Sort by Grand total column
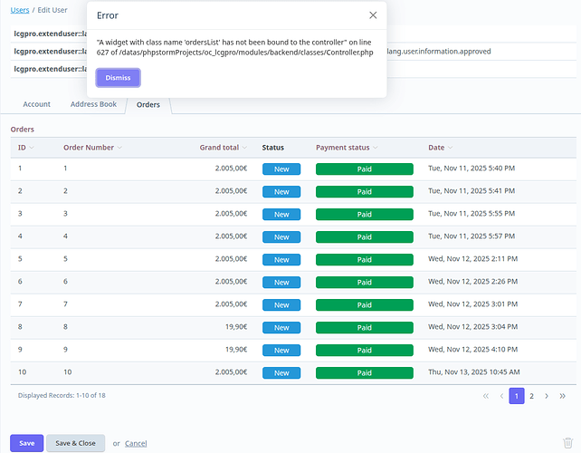 click(x=220, y=147)
